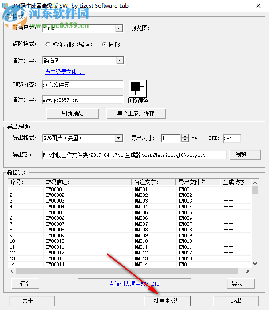
Task: Click the horizontal scrollbar thumb below the list
Action: pos(127,271)
